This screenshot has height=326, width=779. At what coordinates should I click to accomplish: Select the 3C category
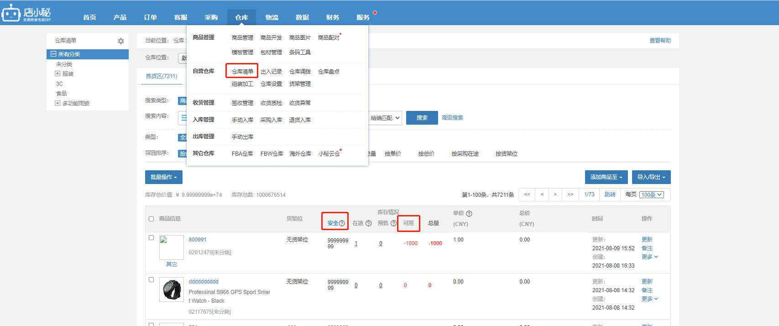tap(59, 84)
